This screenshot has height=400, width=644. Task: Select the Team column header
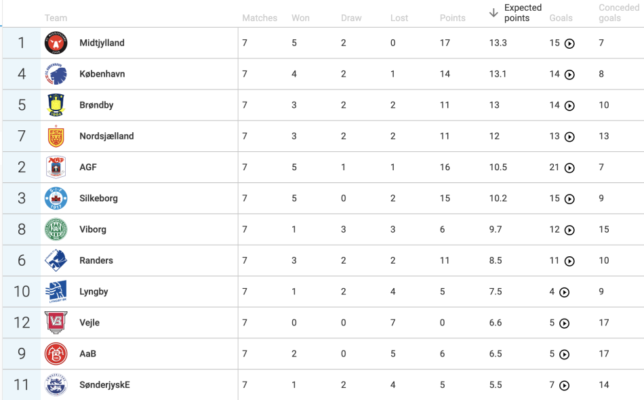point(56,18)
